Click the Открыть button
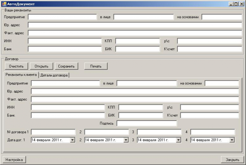Viewport: 246px width, 165px height. point(42,66)
